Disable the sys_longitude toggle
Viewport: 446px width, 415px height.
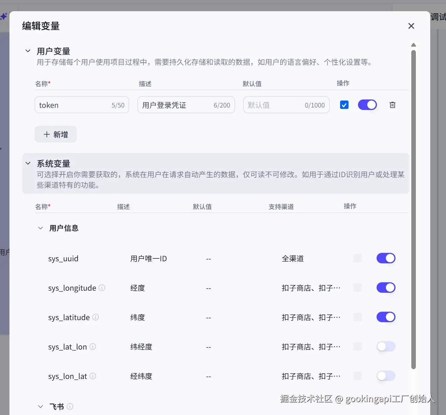pos(386,288)
